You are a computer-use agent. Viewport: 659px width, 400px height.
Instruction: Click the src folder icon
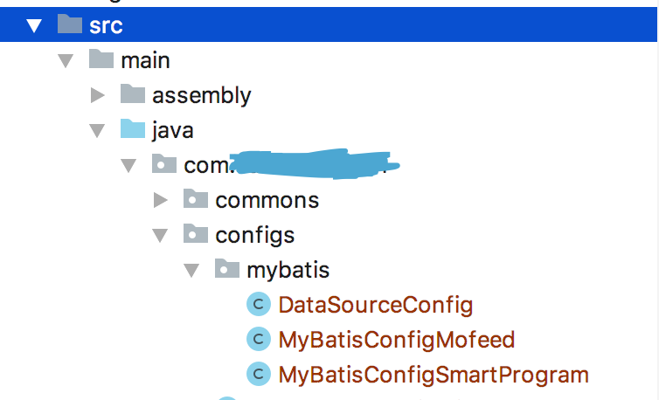70,24
